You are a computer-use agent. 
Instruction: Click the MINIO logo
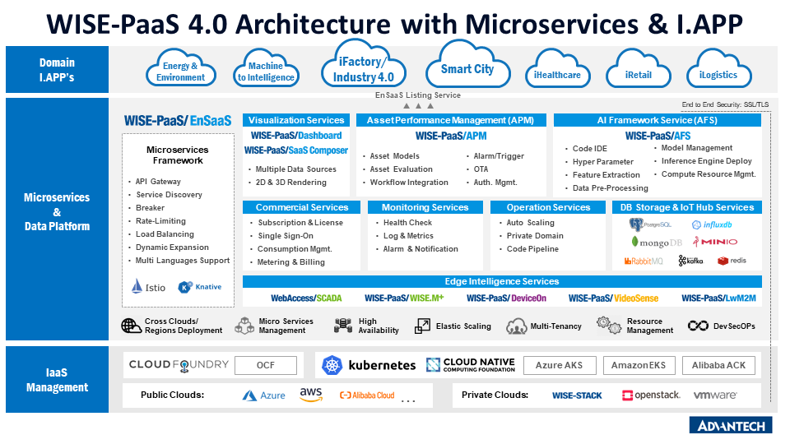pyautogui.click(x=715, y=242)
